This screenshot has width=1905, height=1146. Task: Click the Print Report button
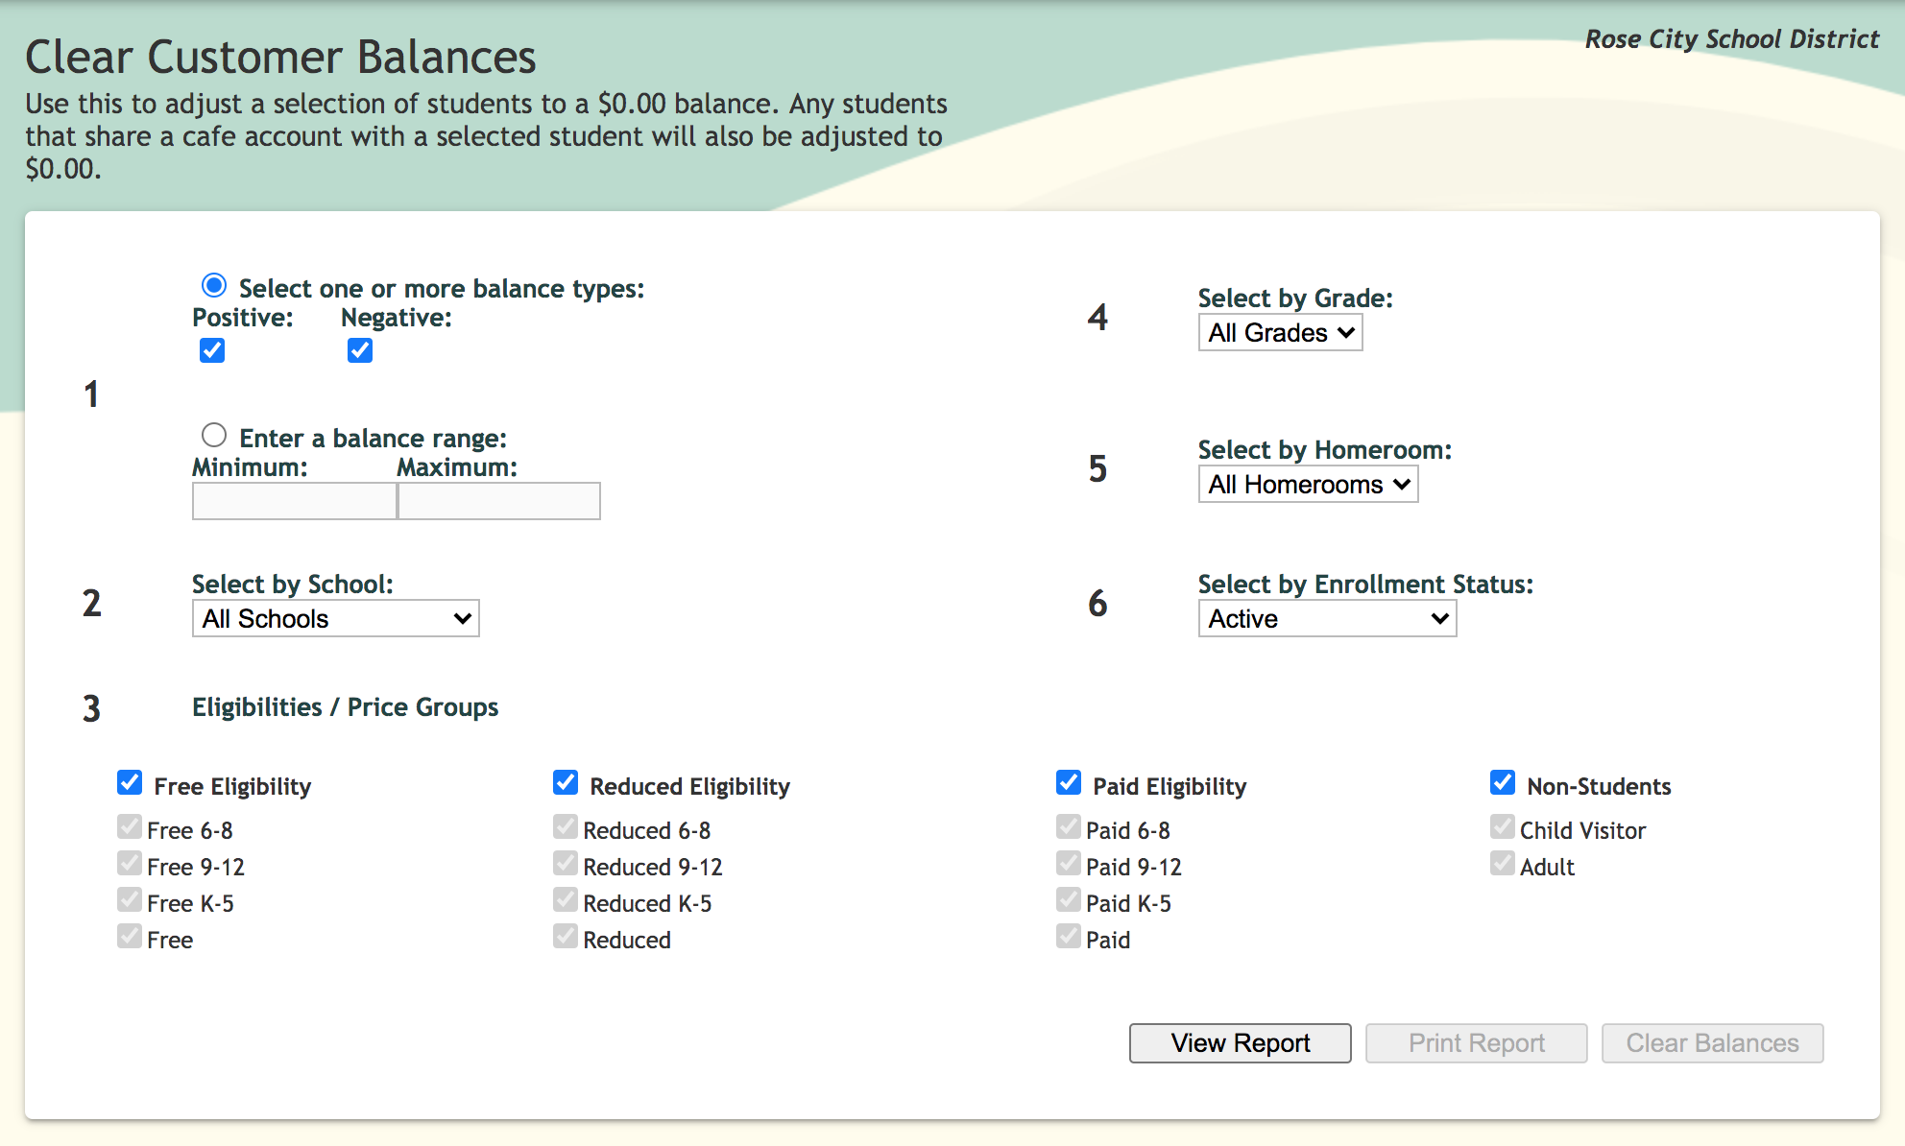pos(1476,1043)
